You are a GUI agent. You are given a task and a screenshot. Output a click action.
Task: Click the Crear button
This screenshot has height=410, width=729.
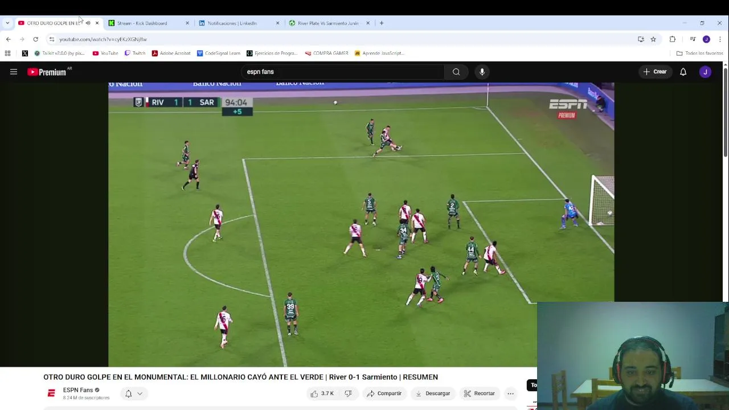[x=655, y=72]
